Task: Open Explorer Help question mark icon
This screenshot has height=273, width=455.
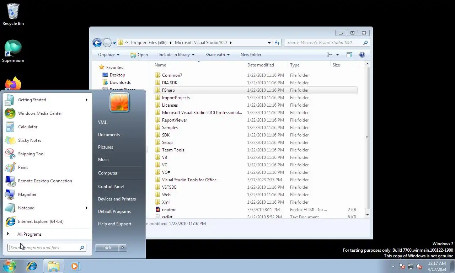Action: (362, 55)
